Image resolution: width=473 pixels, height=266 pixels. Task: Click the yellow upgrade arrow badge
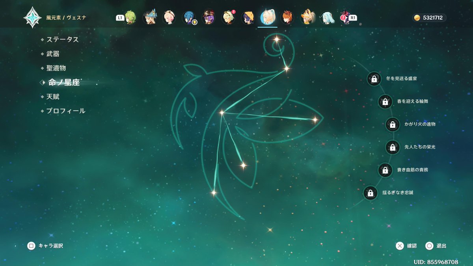click(x=194, y=22)
